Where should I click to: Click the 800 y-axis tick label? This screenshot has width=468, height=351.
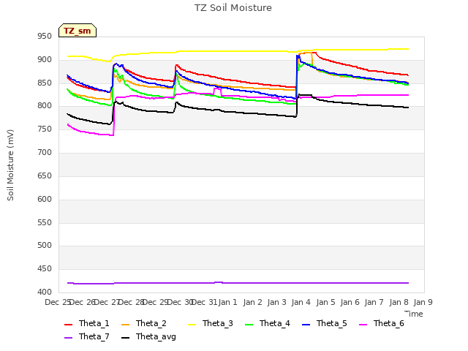[45, 106]
